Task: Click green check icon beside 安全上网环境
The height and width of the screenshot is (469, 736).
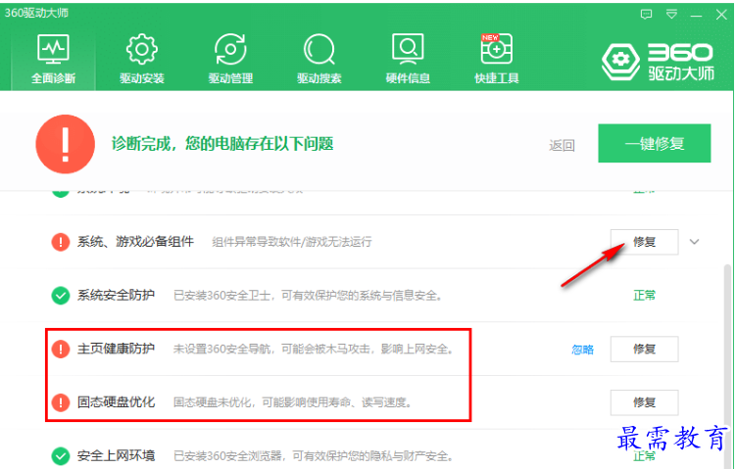Action: click(x=61, y=456)
